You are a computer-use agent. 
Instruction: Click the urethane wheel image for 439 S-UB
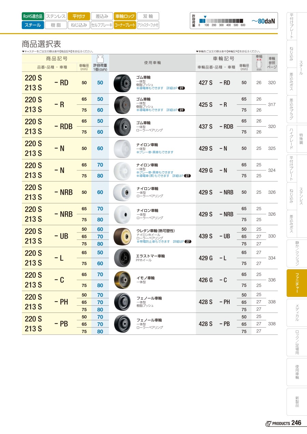(121, 236)
